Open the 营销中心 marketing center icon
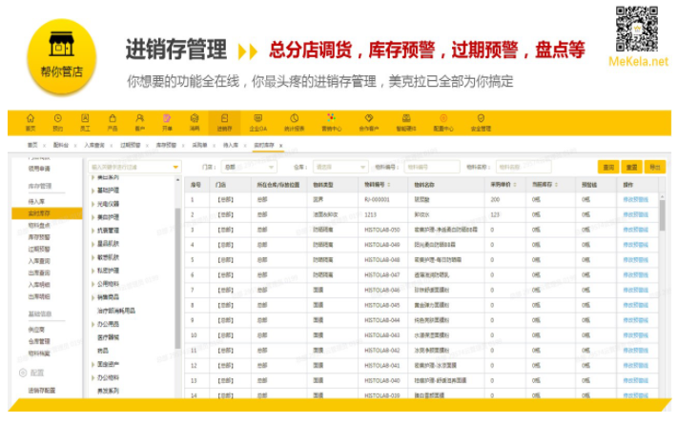The image size is (678, 423). click(x=331, y=118)
